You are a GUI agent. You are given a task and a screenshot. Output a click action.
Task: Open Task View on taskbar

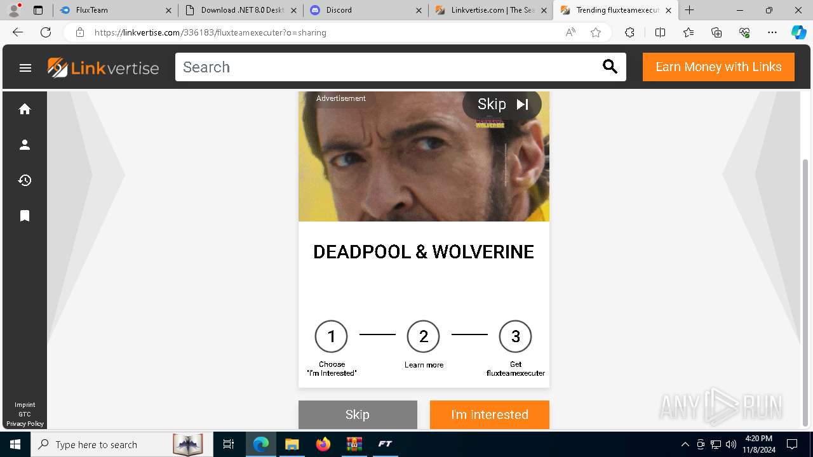coord(229,444)
